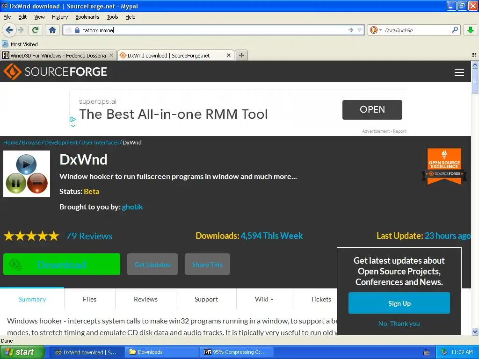Select the Tickets project tab

(321, 299)
